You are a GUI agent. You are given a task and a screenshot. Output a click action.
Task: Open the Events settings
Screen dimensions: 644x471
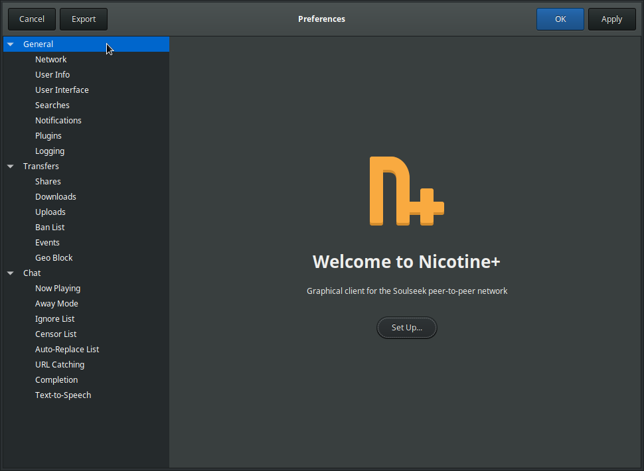(86, 243)
